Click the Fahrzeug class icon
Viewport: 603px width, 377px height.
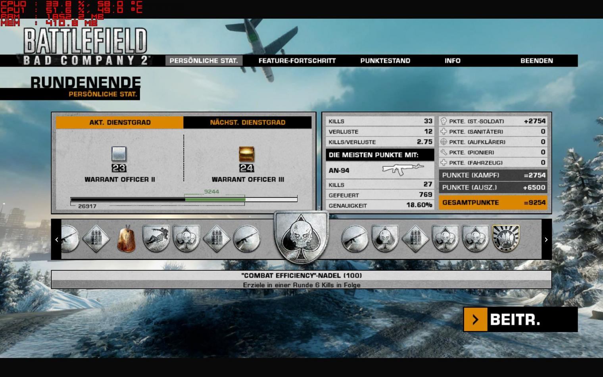444,162
